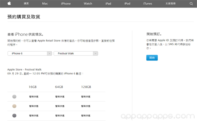Click the 預約購買及取貨 page heading

pyautogui.click(x=24, y=17)
